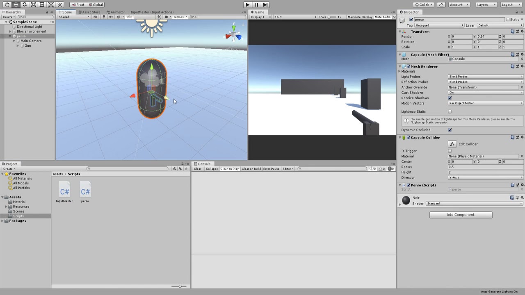Open the Layer dropdown in Inspector

500,25
